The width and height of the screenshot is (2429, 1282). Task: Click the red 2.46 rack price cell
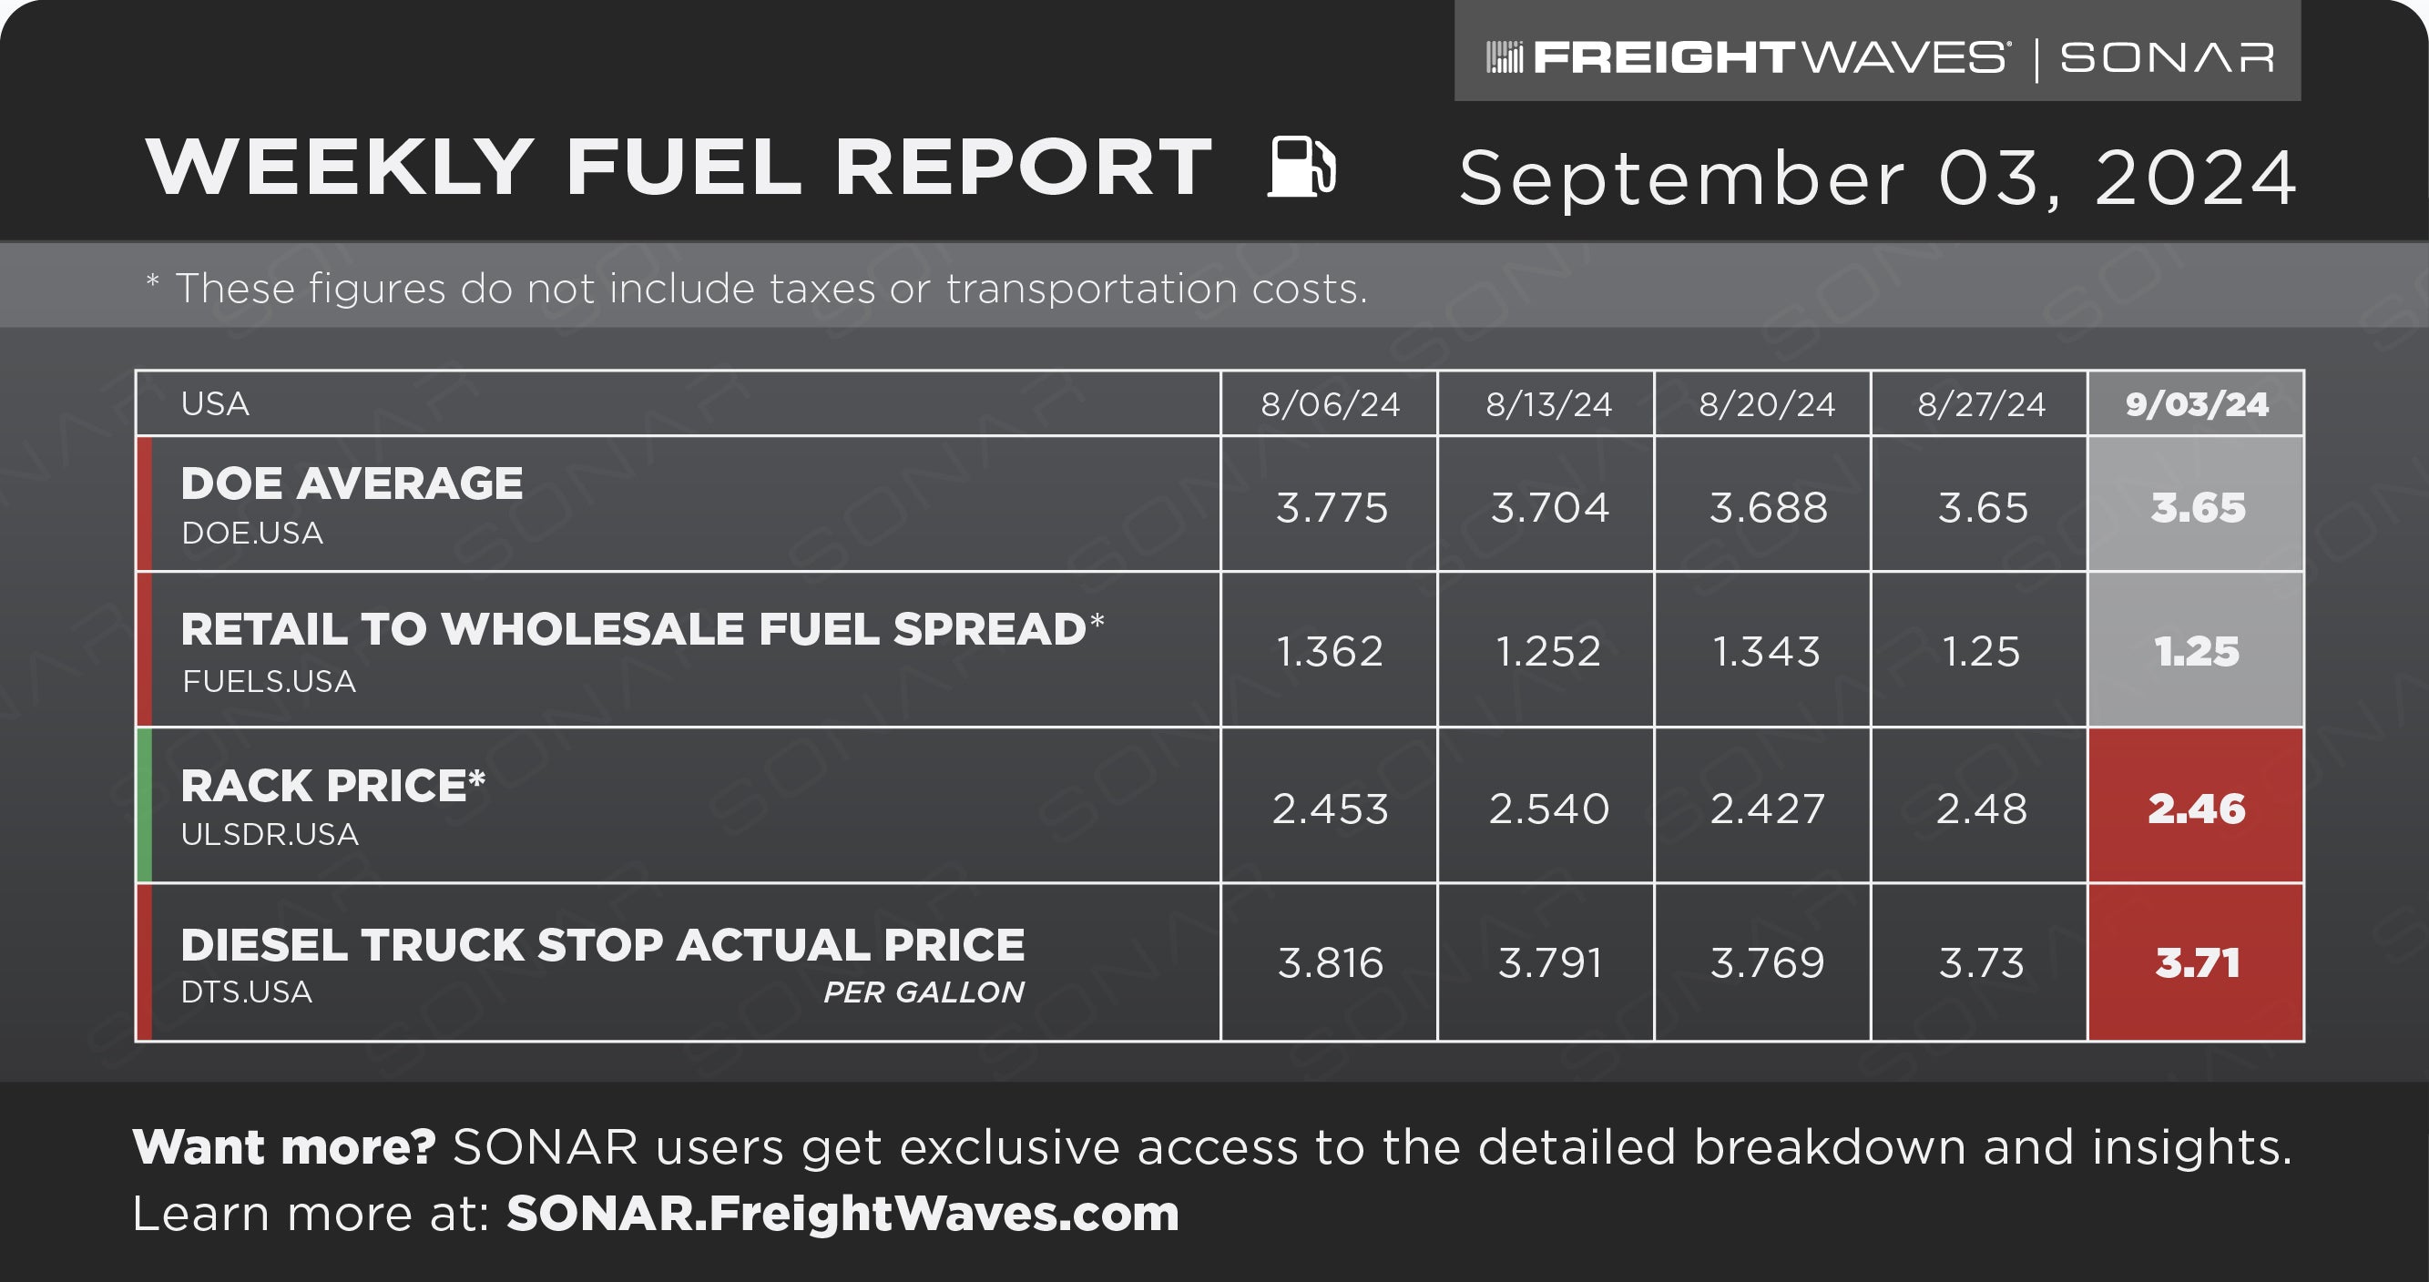[2196, 806]
